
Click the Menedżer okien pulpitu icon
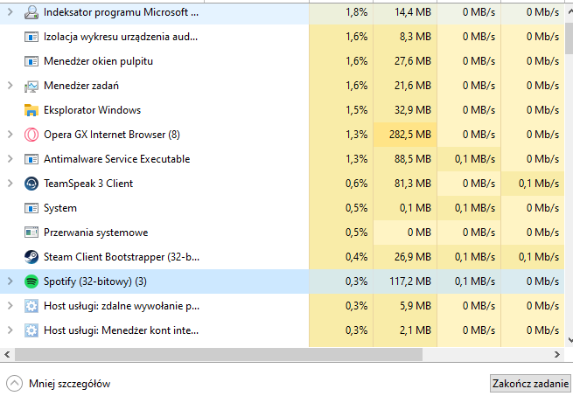tap(31, 61)
